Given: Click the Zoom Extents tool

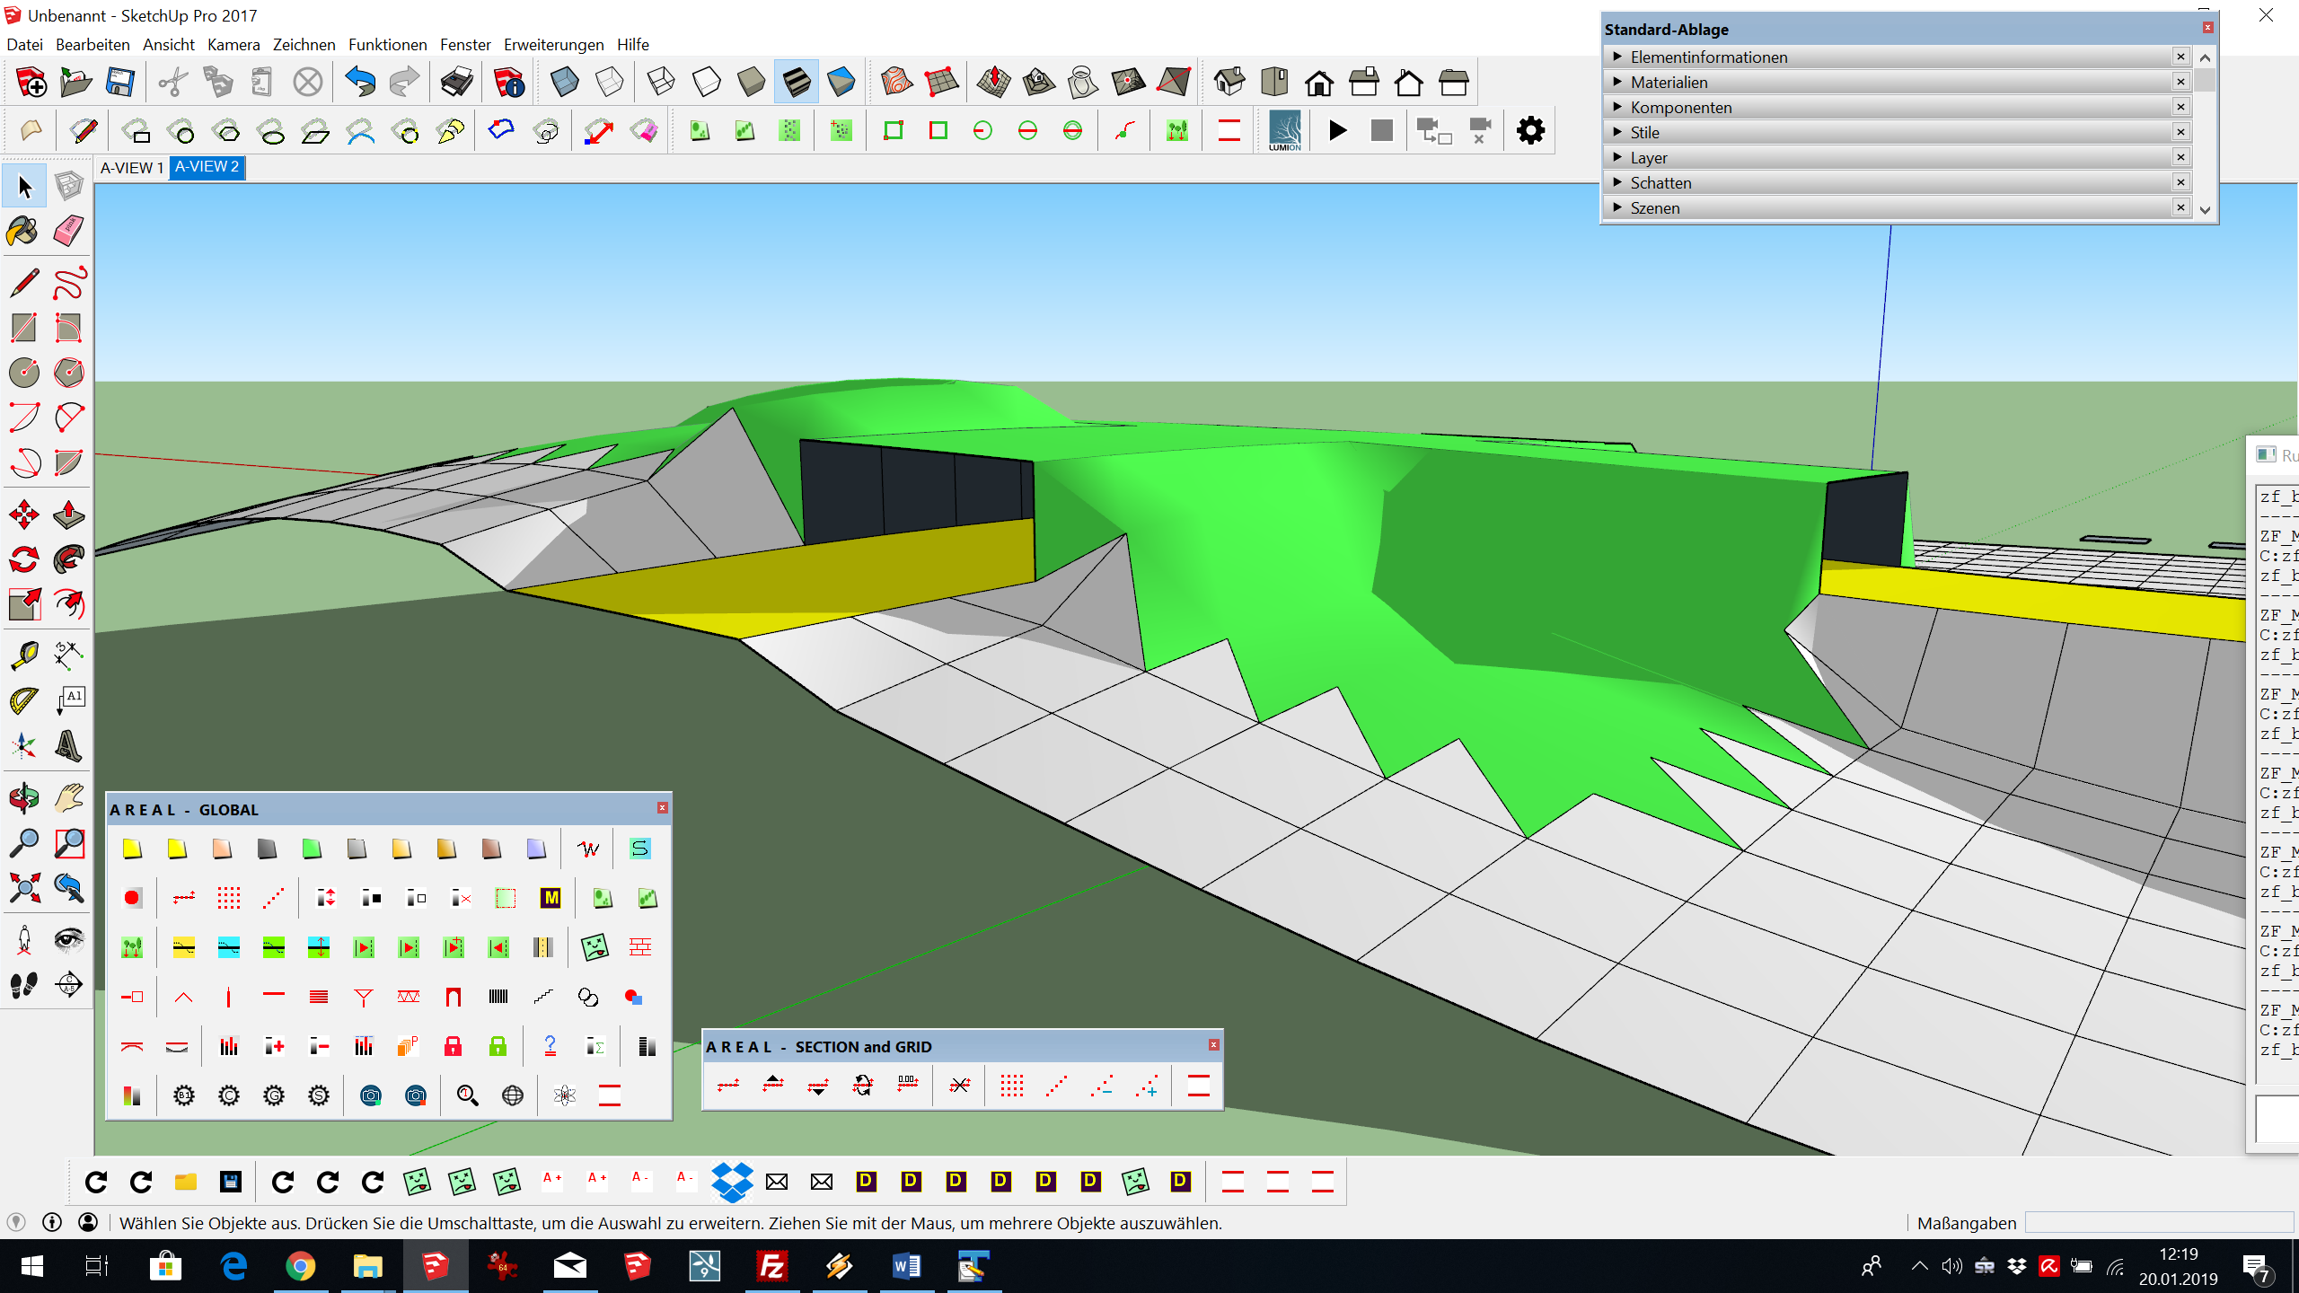Looking at the screenshot, I should [x=23, y=889].
